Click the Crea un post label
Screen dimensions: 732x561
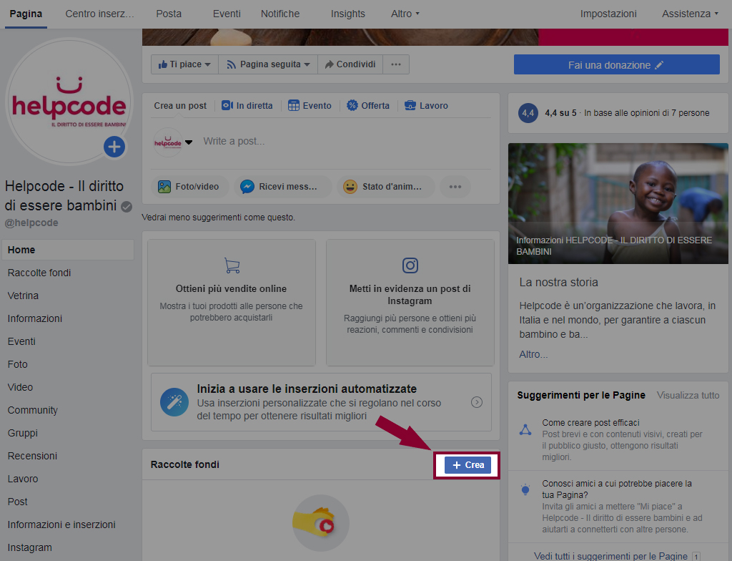(180, 106)
